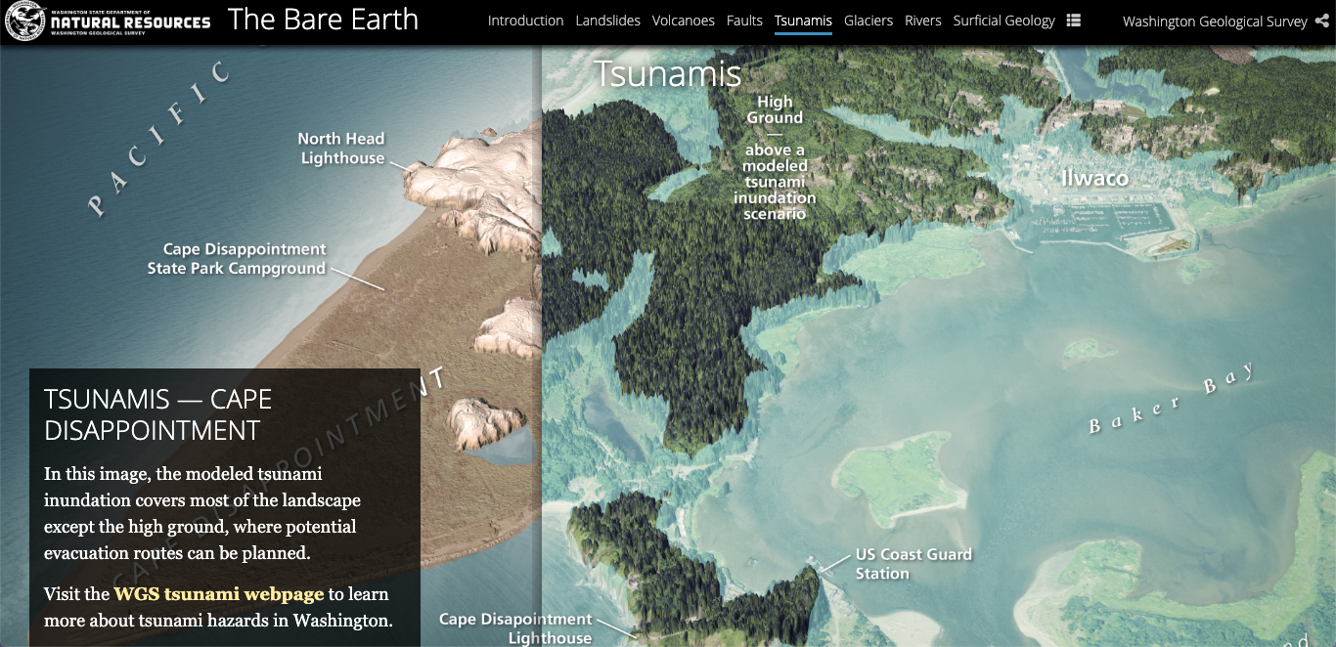This screenshot has height=647, width=1336.
Task: Switch to Surficial Geology section
Action: click(x=1003, y=21)
